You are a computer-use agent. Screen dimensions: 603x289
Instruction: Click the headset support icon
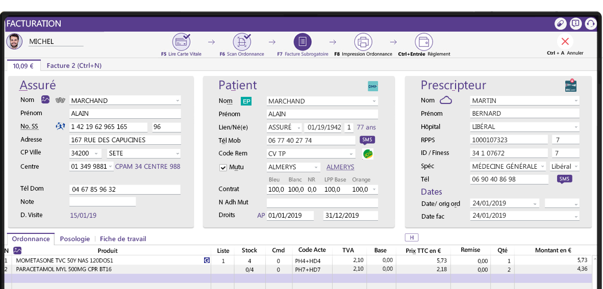(x=590, y=23)
